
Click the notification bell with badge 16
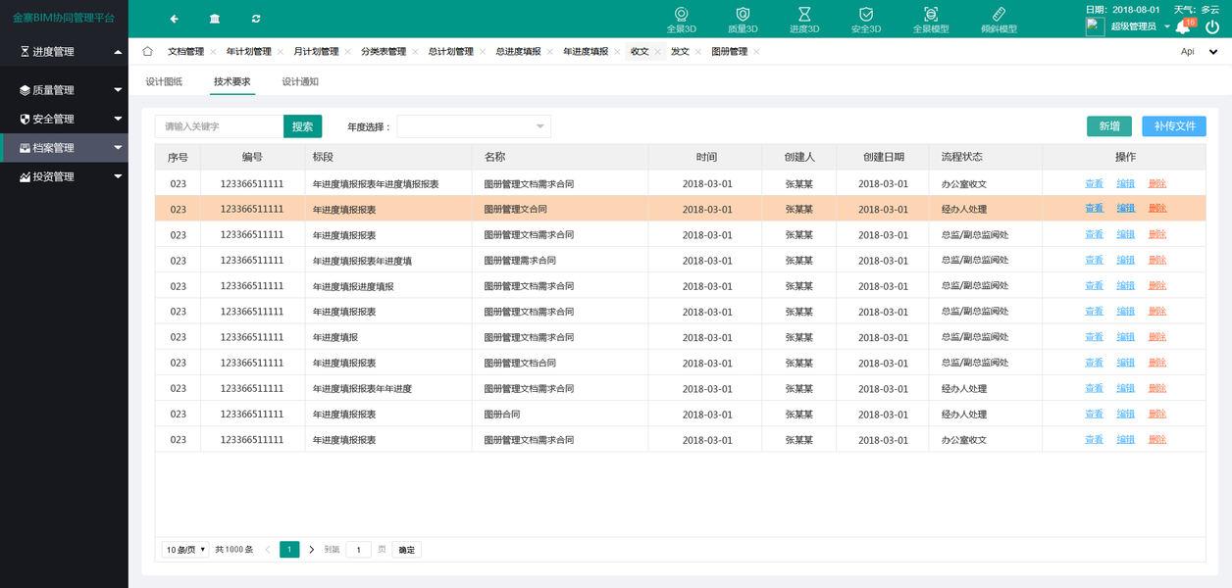click(x=1184, y=26)
